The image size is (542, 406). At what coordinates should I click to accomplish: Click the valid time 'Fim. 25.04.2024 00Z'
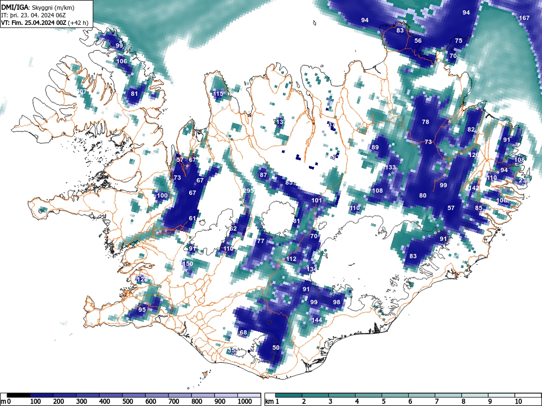pos(38,23)
